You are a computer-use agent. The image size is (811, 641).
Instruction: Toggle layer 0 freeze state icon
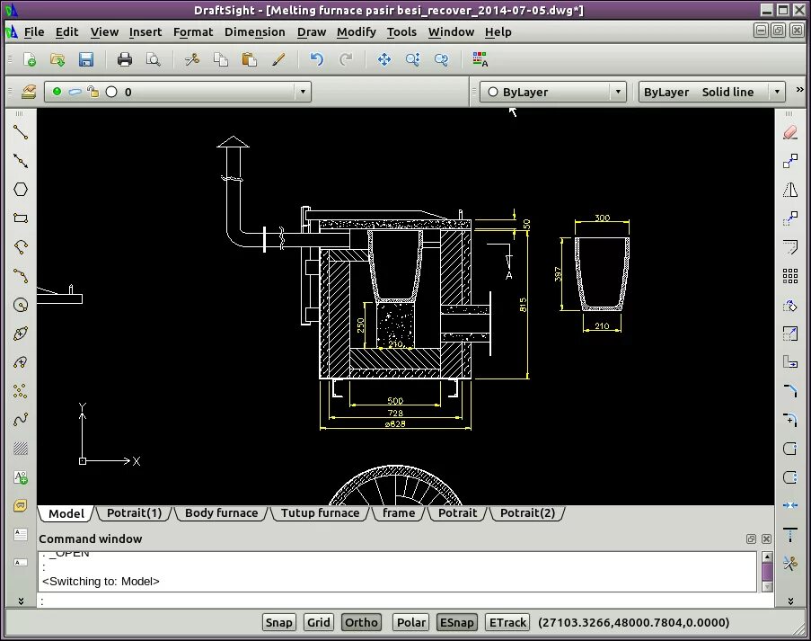tap(75, 93)
